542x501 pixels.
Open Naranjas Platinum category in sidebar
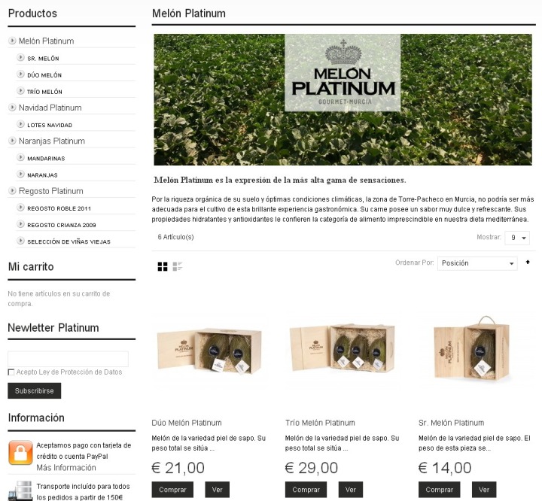tap(51, 141)
